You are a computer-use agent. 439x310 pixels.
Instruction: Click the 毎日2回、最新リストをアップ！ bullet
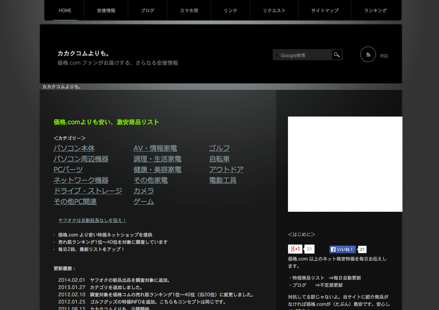91,249
